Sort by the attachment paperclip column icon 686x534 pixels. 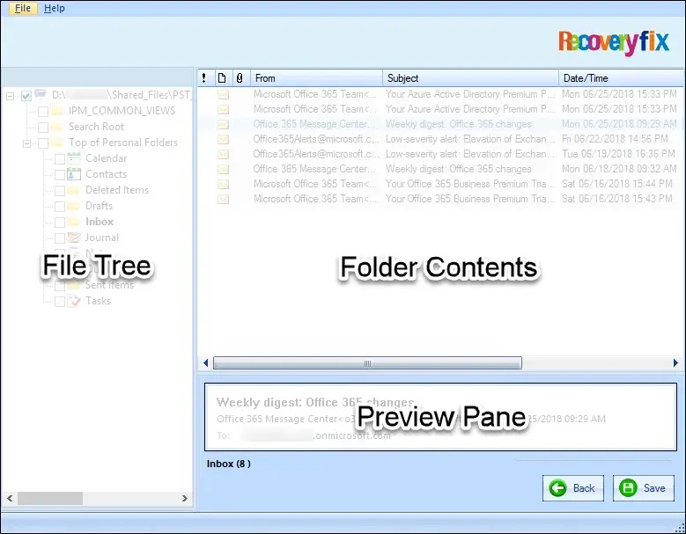[240, 78]
